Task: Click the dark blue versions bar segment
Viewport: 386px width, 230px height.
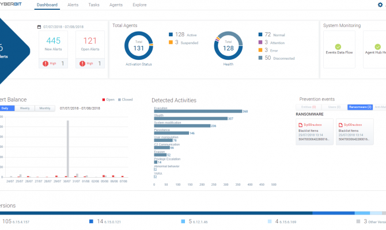Action: pos(156,213)
